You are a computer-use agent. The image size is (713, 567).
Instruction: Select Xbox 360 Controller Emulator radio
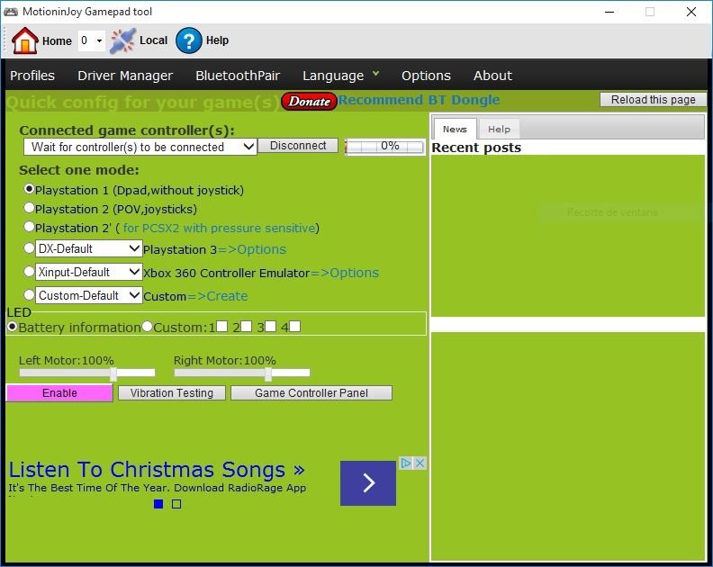click(29, 272)
